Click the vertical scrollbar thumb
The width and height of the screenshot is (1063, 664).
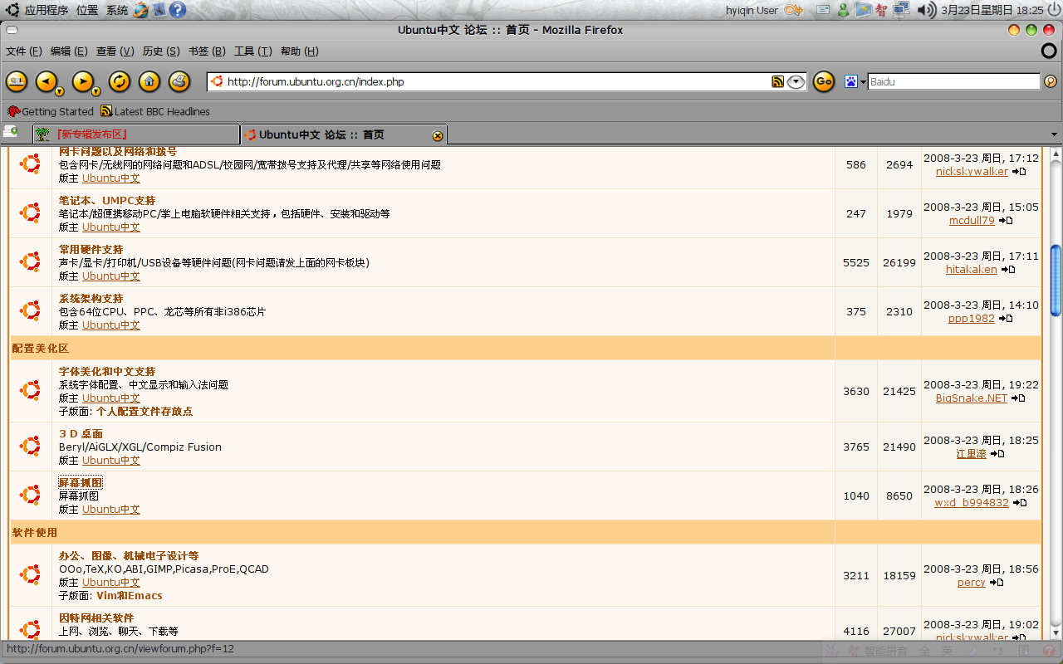click(x=1056, y=281)
